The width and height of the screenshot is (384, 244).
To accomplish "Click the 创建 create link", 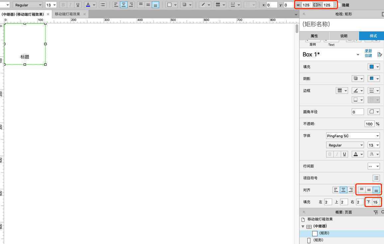I will coord(368,55).
